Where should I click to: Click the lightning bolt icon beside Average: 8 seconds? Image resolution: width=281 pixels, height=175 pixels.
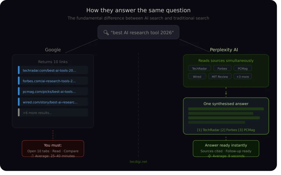(209, 156)
